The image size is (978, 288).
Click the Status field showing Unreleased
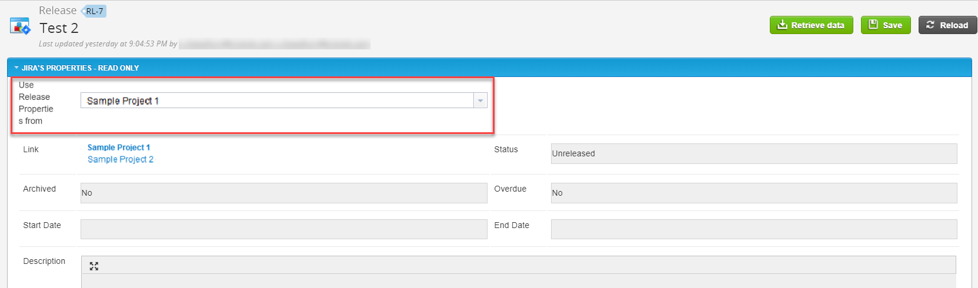click(x=753, y=153)
